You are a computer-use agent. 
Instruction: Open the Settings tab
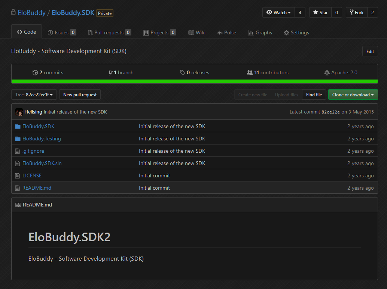point(296,32)
